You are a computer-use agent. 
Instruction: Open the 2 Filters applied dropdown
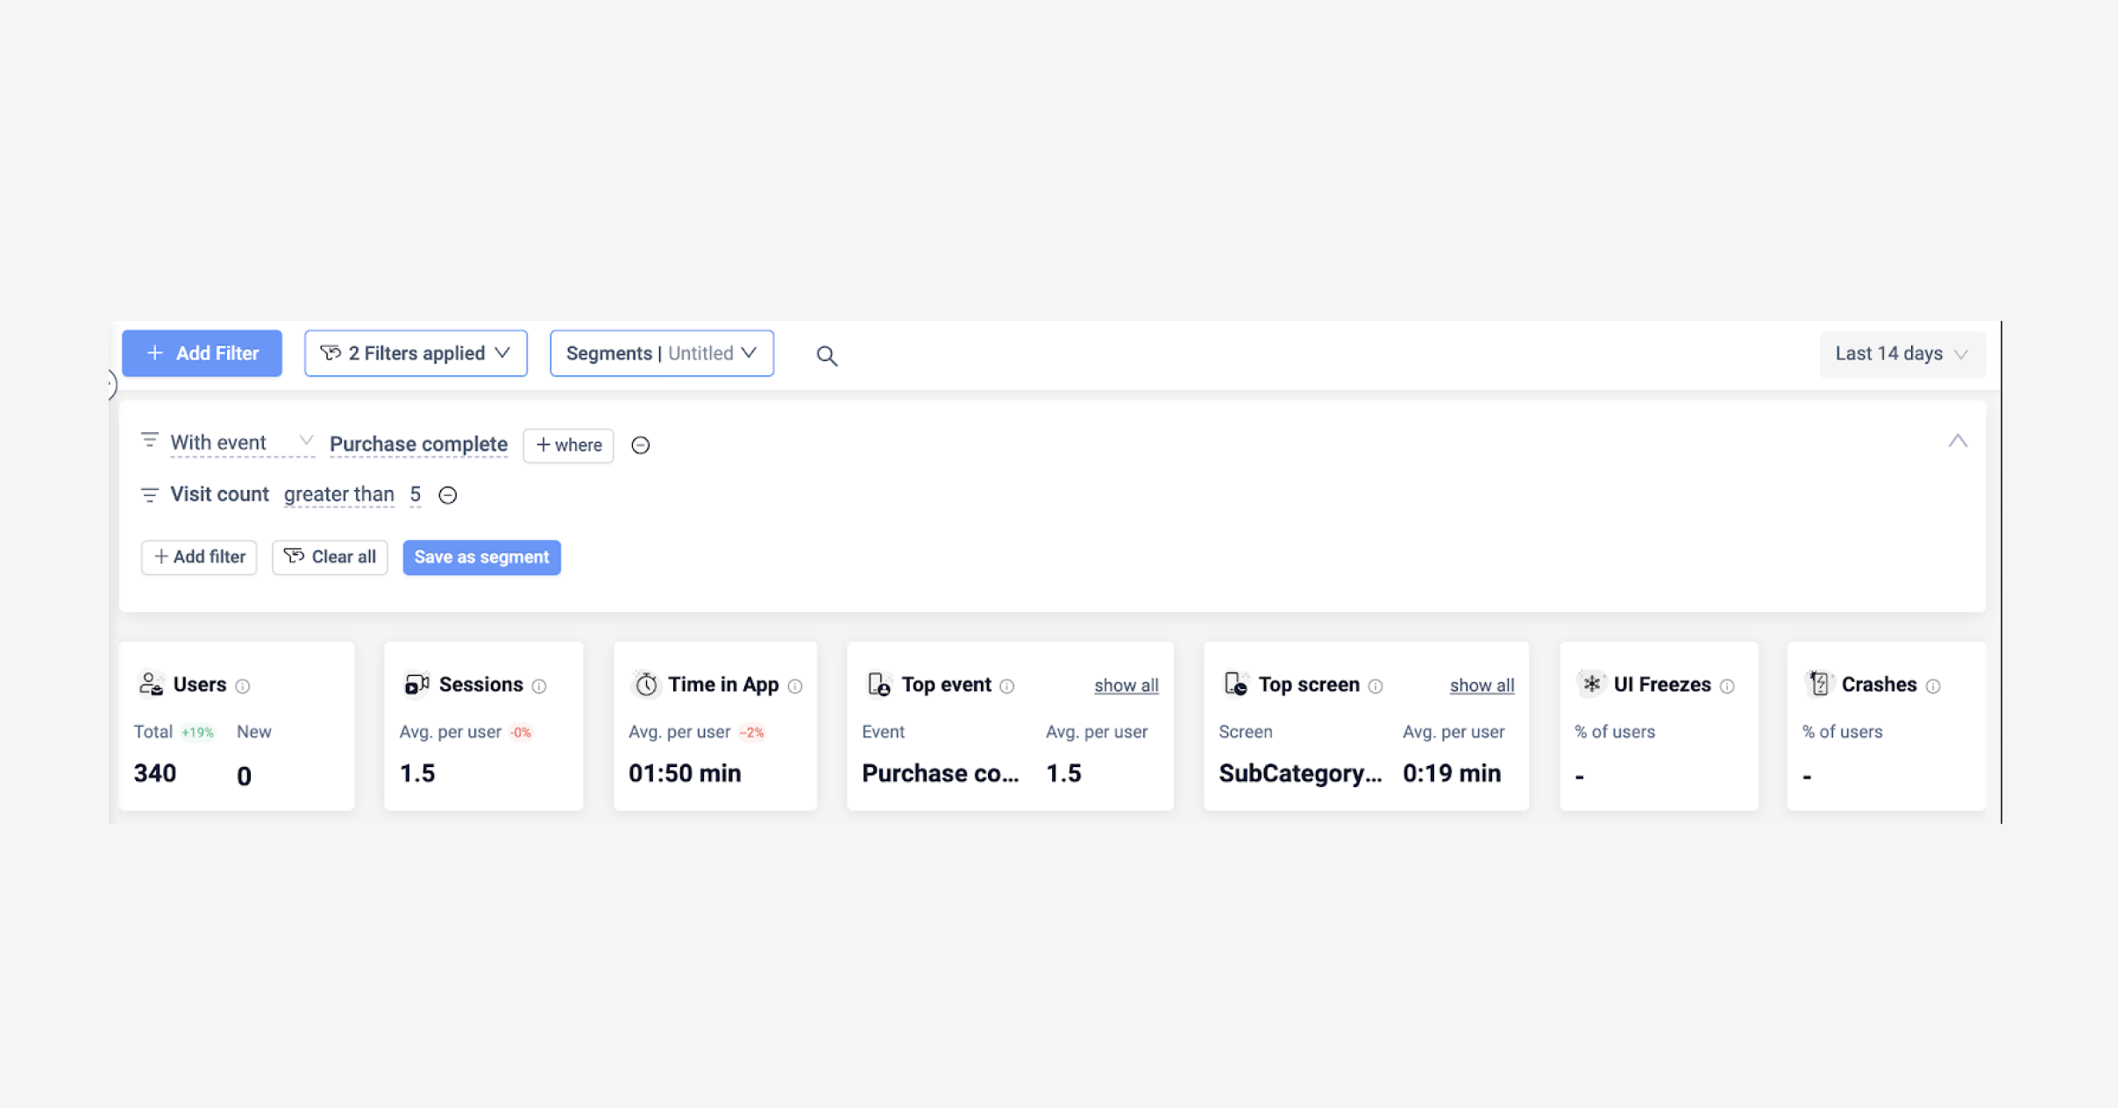[416, 352]
